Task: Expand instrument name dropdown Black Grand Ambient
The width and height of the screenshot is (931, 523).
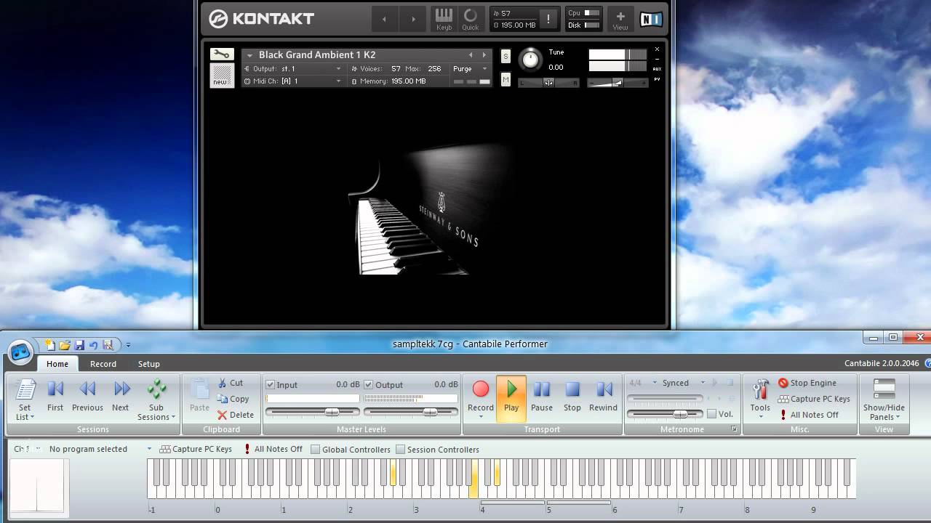Action: tap(249, 55)
